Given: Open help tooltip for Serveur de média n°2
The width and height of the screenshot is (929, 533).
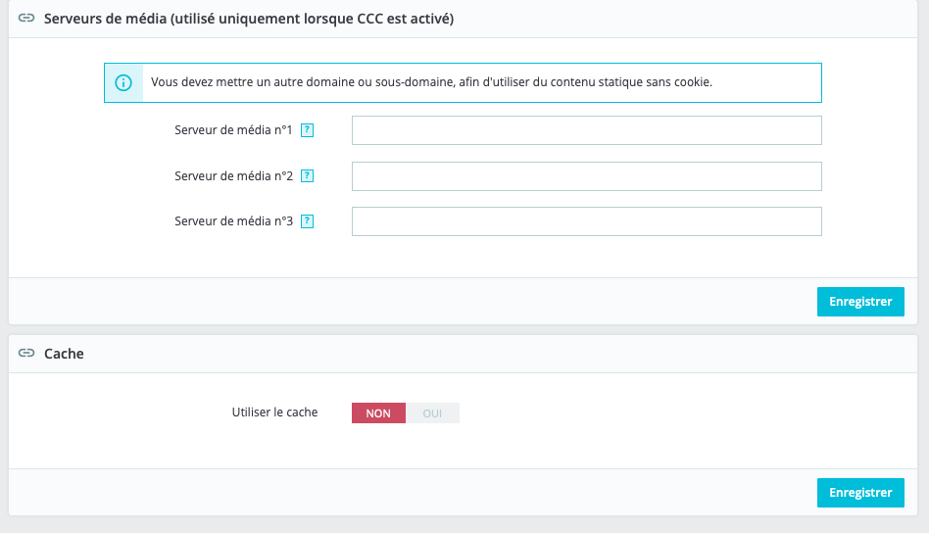Looking at the screenshot, I should [307, 176].
